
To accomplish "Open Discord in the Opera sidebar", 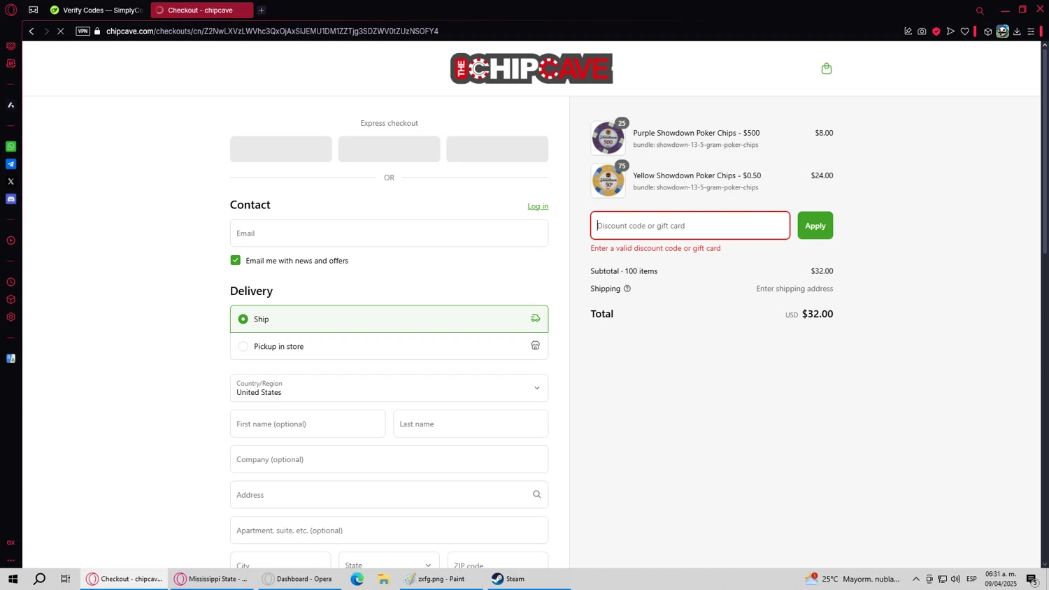I will tap(10, 199).
